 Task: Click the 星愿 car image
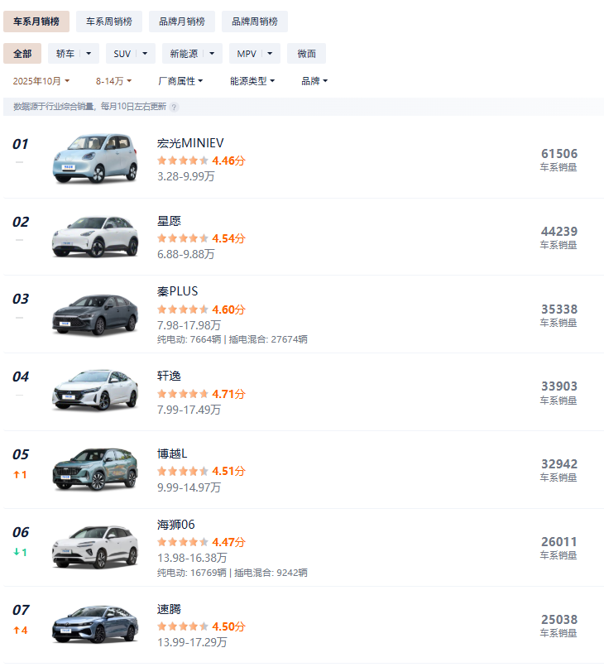95,237
